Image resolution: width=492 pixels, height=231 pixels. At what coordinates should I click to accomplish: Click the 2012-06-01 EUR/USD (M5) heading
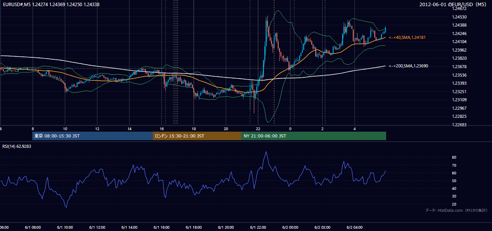[x=453, y=4]
